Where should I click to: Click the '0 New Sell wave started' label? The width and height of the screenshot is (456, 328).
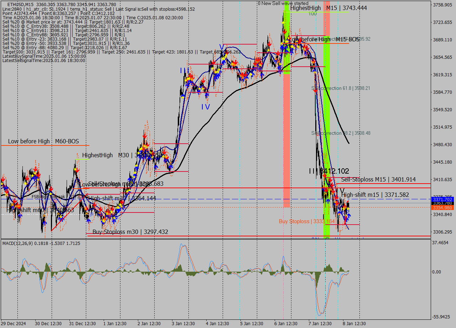283,3
